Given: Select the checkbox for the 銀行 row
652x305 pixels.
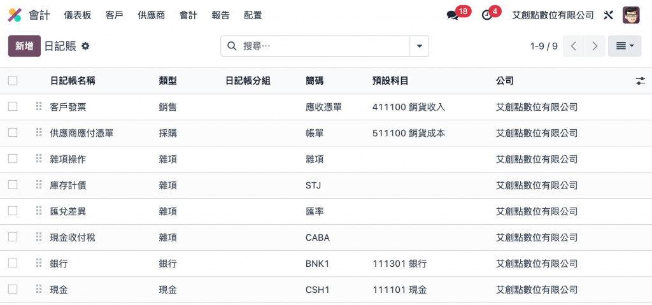Looking at the screenshot, I should 13,263.
